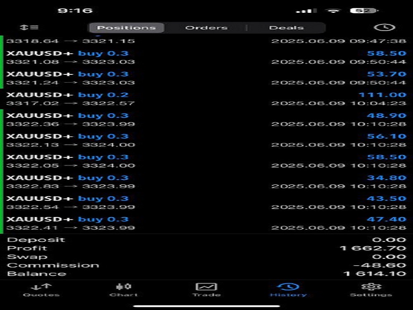
Task: Select the trade with profit 43.50
Action: pos(206,203)
